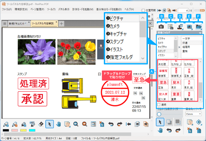Click the target icon in right panel

tap(199, 122)
